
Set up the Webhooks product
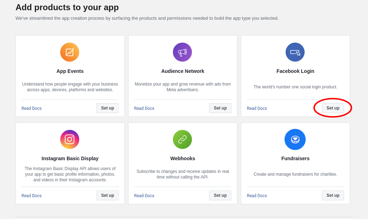(x=220, y=195)
